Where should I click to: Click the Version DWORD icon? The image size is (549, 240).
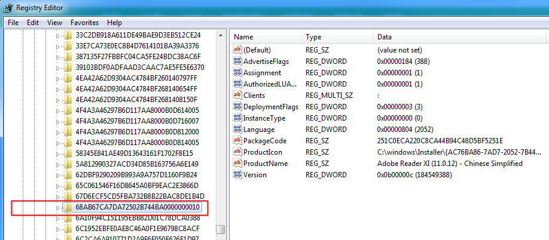pyautogui.click(x=237, y=175)
